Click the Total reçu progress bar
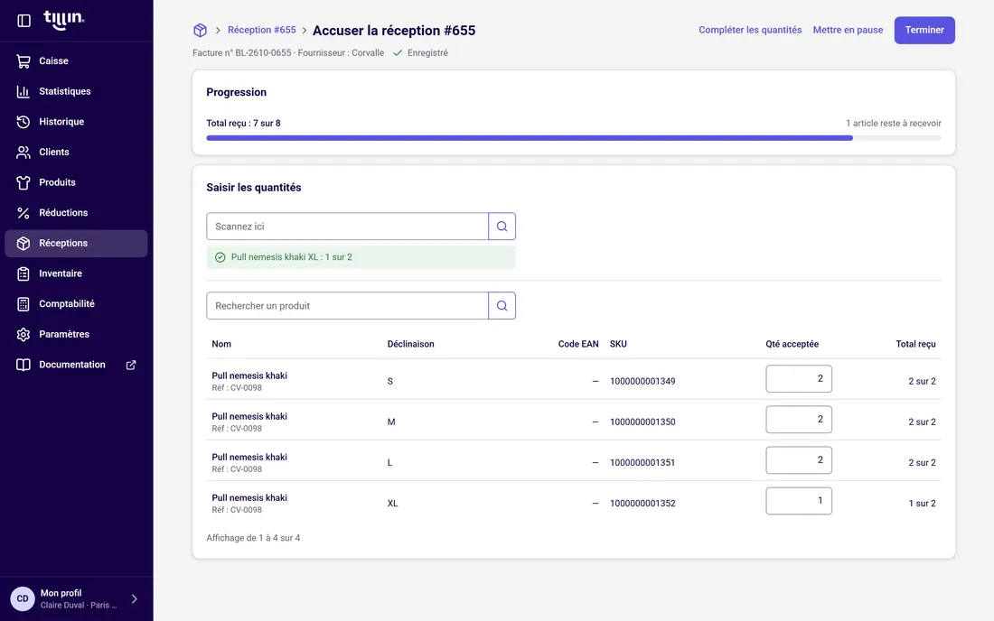The height and width of the screenshot is (621, 994). pyautogui.click(x=574, y=138)
